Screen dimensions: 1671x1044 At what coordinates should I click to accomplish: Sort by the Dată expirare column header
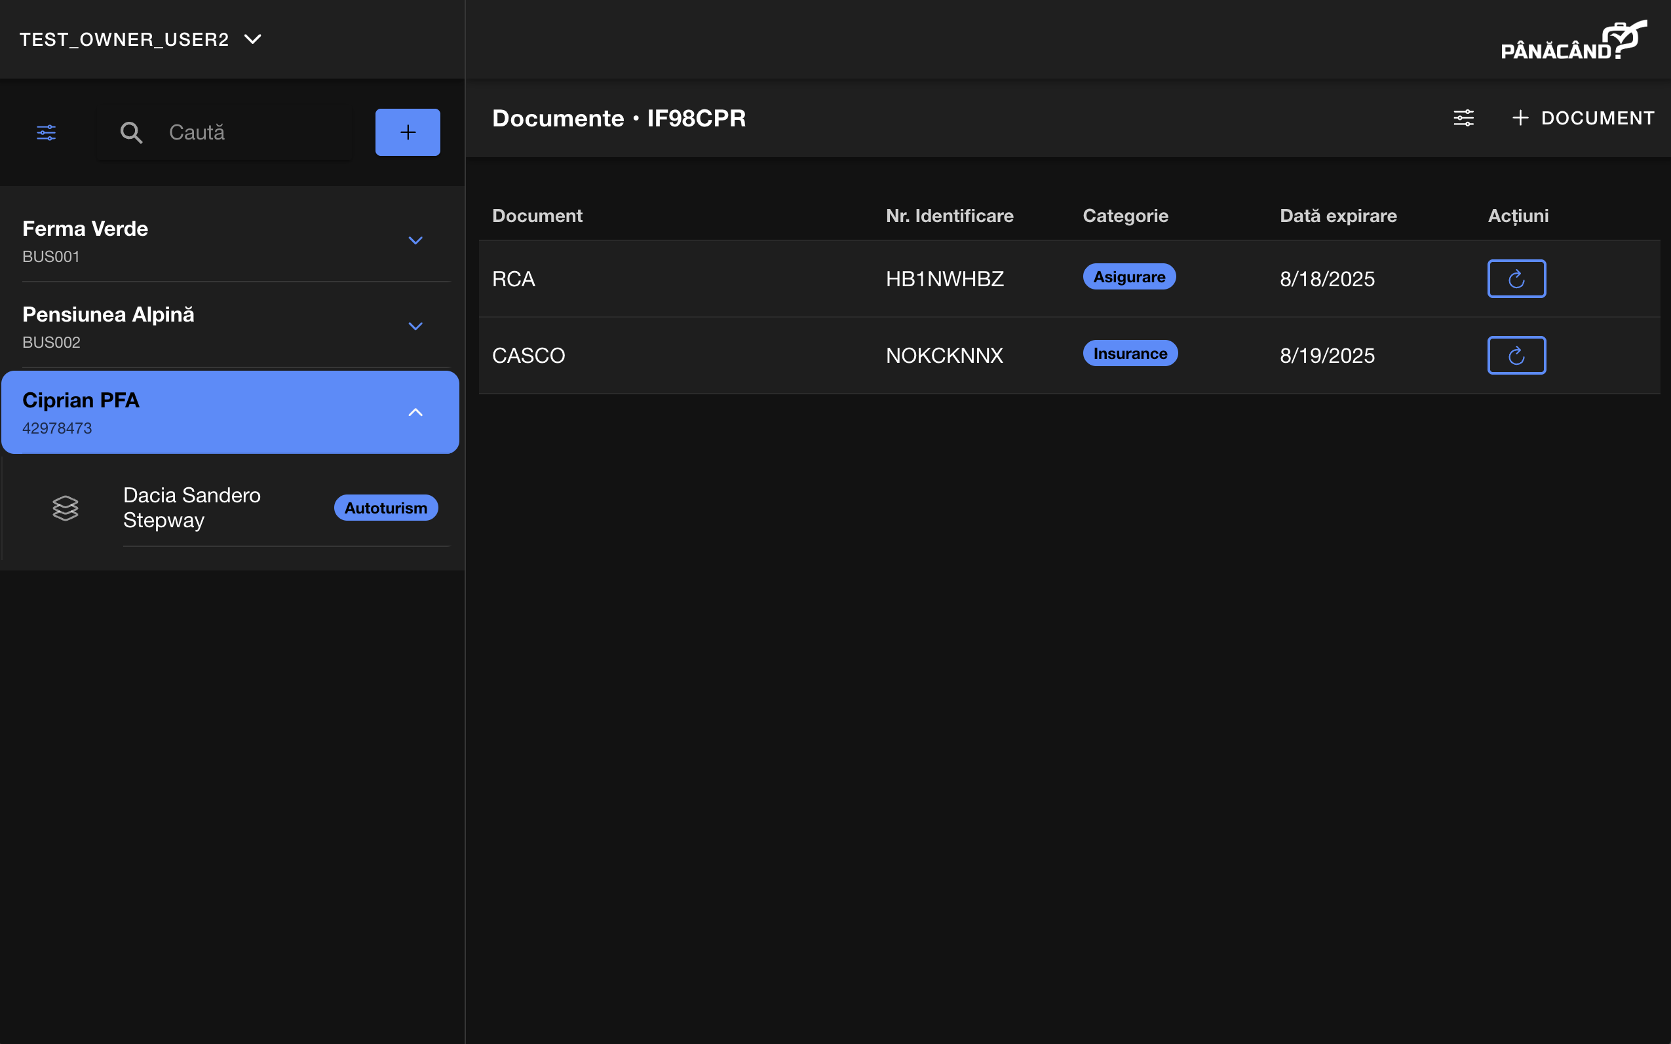click(x=1338, y=215)
